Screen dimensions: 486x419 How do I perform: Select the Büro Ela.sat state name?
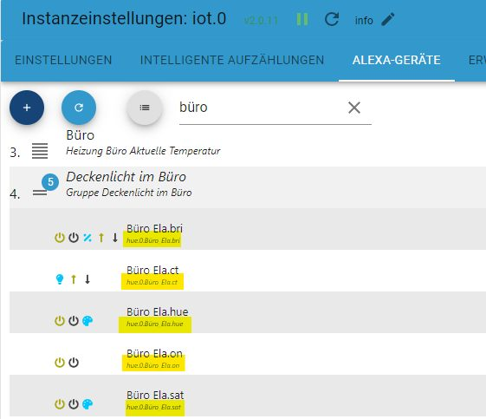click(x=155, y=395)
